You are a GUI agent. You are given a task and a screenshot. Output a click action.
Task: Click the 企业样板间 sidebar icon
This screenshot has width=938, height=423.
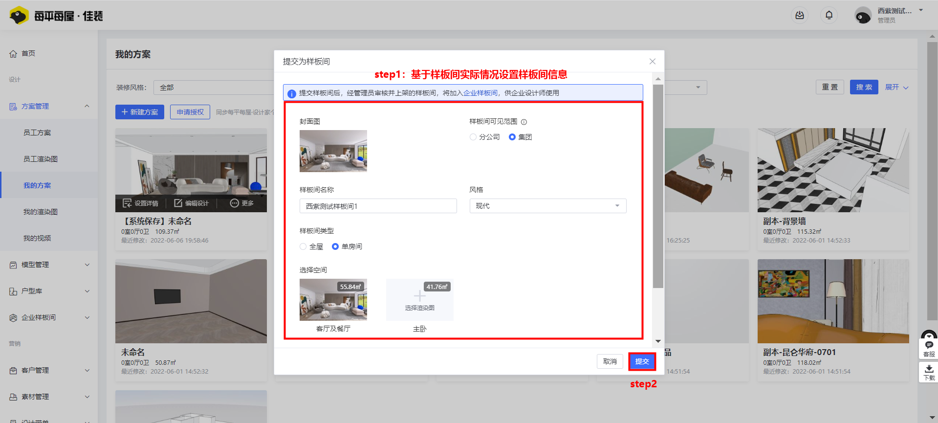tap(13, 318)
